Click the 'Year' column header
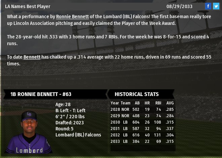This screenshot has width=222, height=158. pos(115,103)
